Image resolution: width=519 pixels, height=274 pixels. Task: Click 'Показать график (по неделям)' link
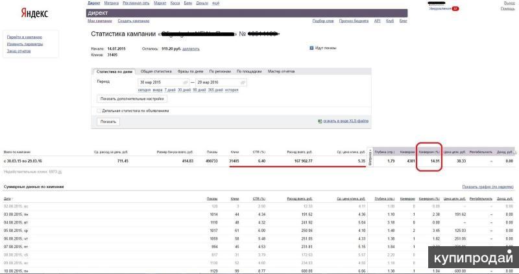click(488, 187)
